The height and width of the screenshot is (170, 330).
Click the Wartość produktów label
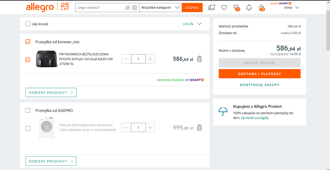[x=234, y=26]
